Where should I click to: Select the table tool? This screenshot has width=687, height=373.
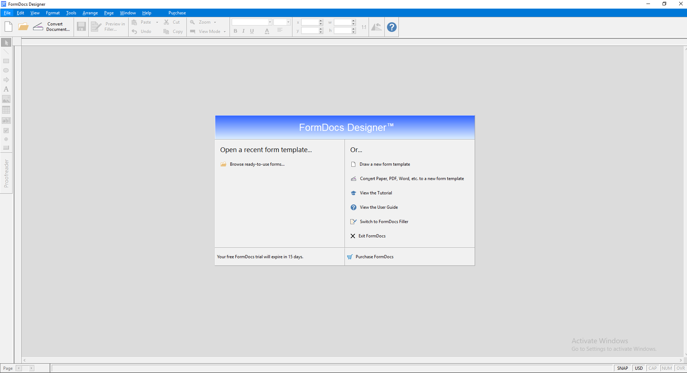6,110
